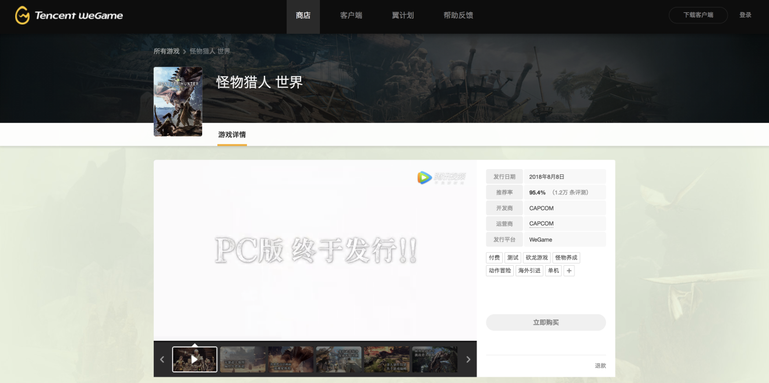Click the 怪物养成 tag
The width and height of the screenshot is (769, 383).
click(x=566, y=258)
